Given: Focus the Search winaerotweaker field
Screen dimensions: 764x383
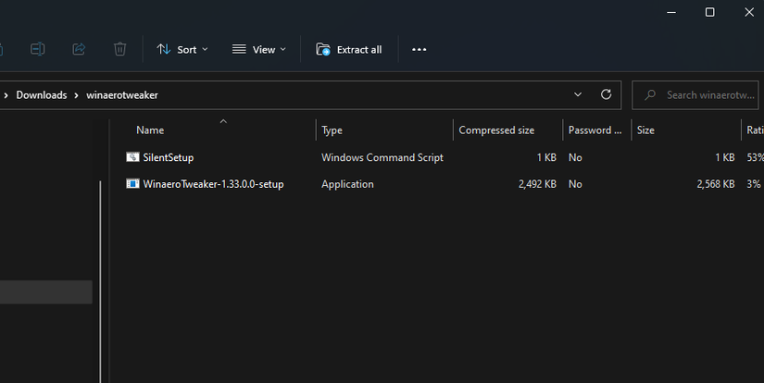Looking at the screenshot, I should [x=695, y=95].
